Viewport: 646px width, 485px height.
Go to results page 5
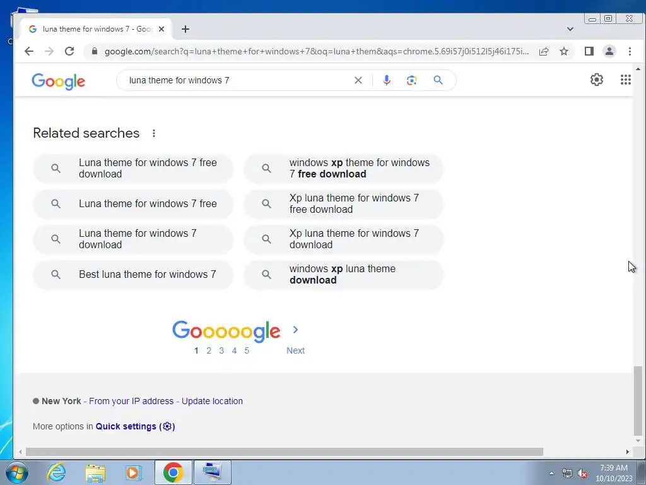[x=247, y=350]
